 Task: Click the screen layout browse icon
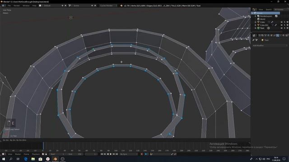tap(40, 6)
